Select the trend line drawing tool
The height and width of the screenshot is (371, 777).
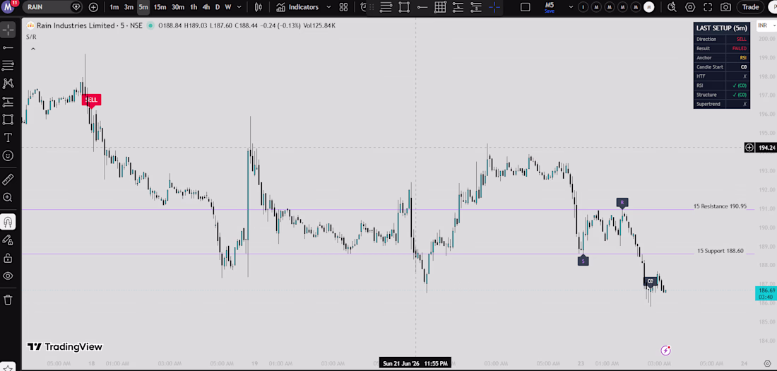[8, 47]
